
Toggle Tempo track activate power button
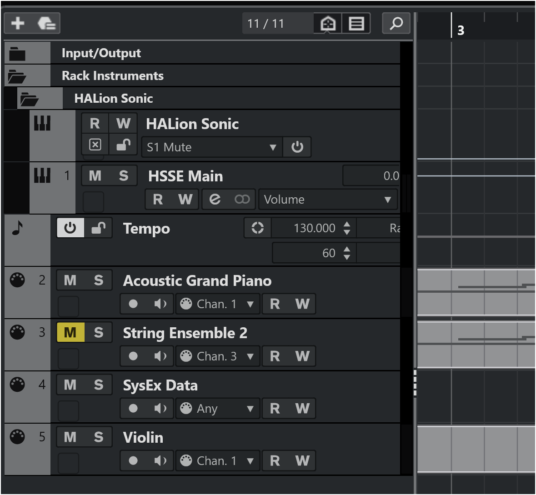point(70,228)
